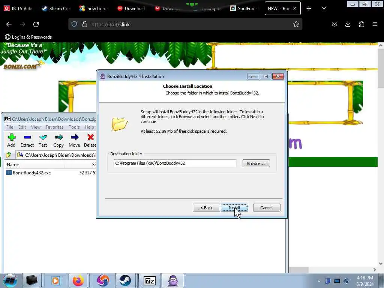The image size is (384, 288).
Task: Switch to the Steam Community tab
Action: click(x=56, y=8)
